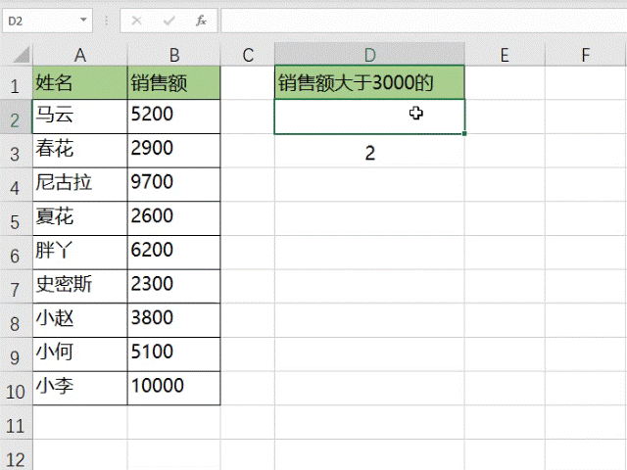The width and height of the screenshot is (627, 470).
Task: Click the 姓名 header cell
Action: (x=80, y=82)
